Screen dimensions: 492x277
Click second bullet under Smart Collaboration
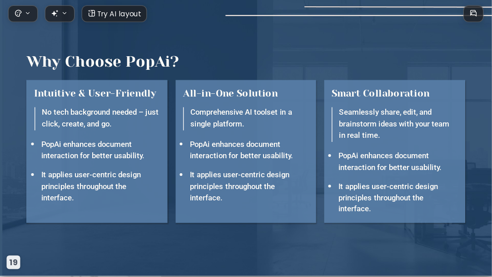pyautogui.click(x=388, y=198)
